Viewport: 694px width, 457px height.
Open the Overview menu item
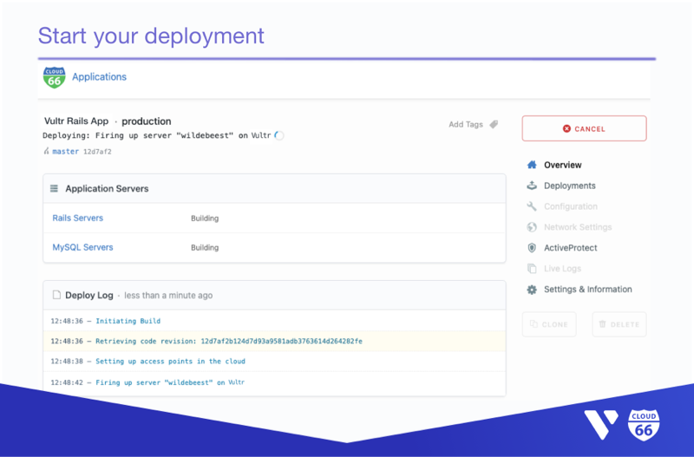562,165
